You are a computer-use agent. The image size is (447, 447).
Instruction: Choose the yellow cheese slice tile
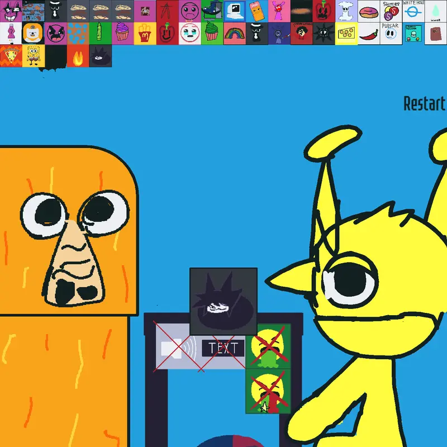click(x=346, y=34)
